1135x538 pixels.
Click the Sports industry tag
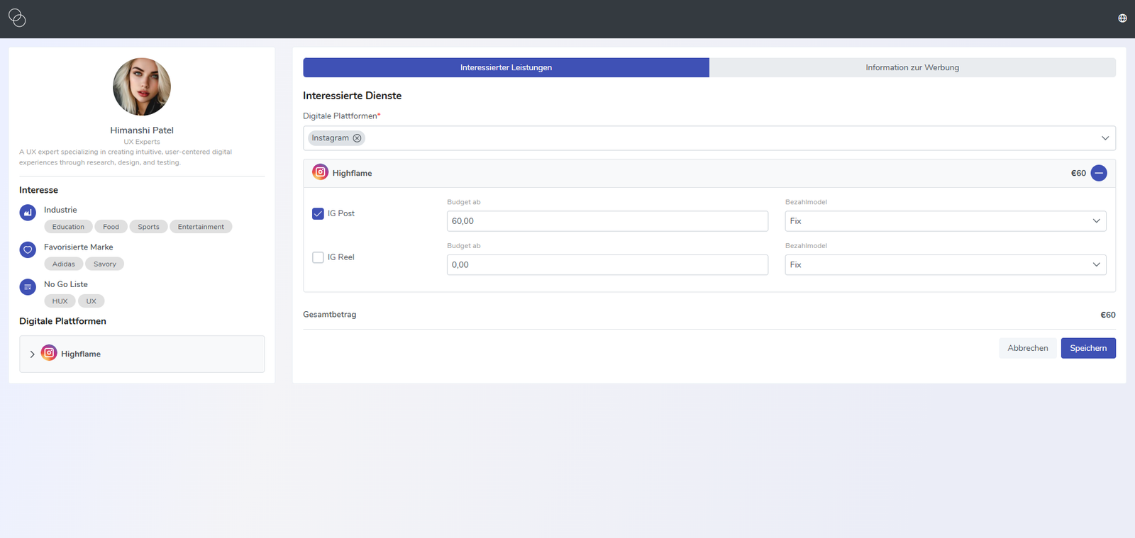pos(148,227)
